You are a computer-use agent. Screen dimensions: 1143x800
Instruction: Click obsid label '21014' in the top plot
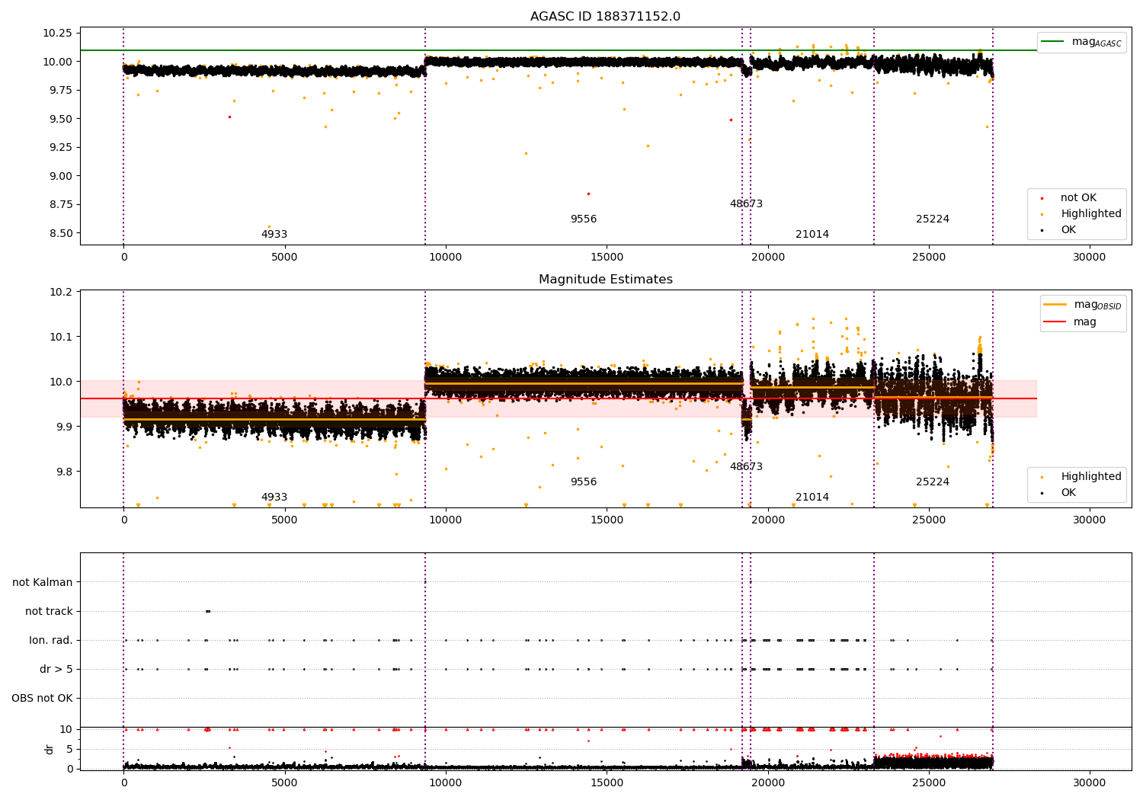(x=812, y=235)
